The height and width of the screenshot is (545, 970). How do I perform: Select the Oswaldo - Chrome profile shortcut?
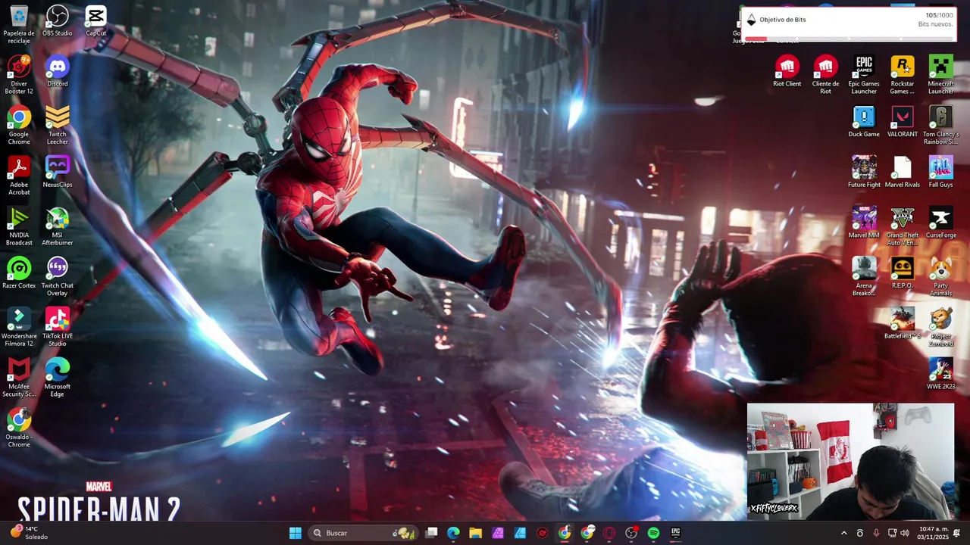click(19, 428)
